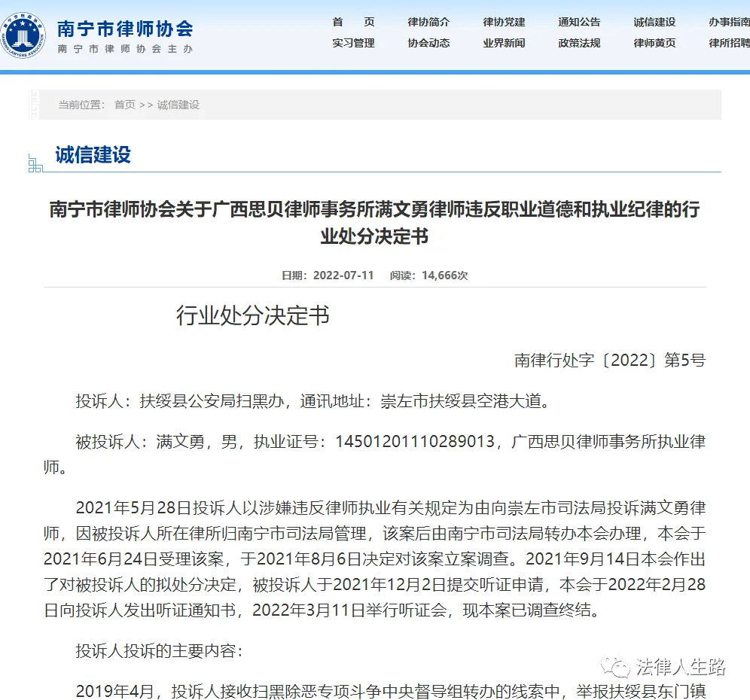Click the Nanning Lawyers Association round logo

coord(23,35)
